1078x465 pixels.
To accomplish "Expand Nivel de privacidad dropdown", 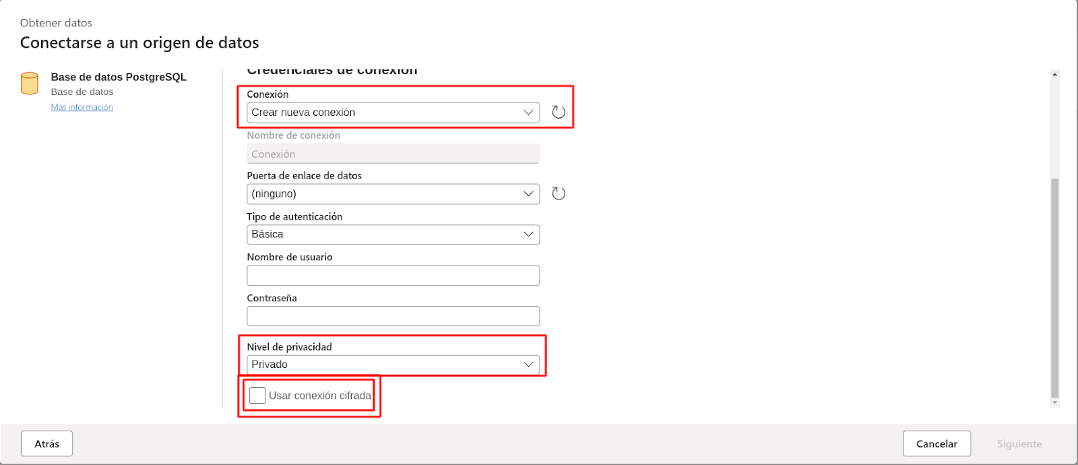I will pyautogui.click(x=393, y=365).
